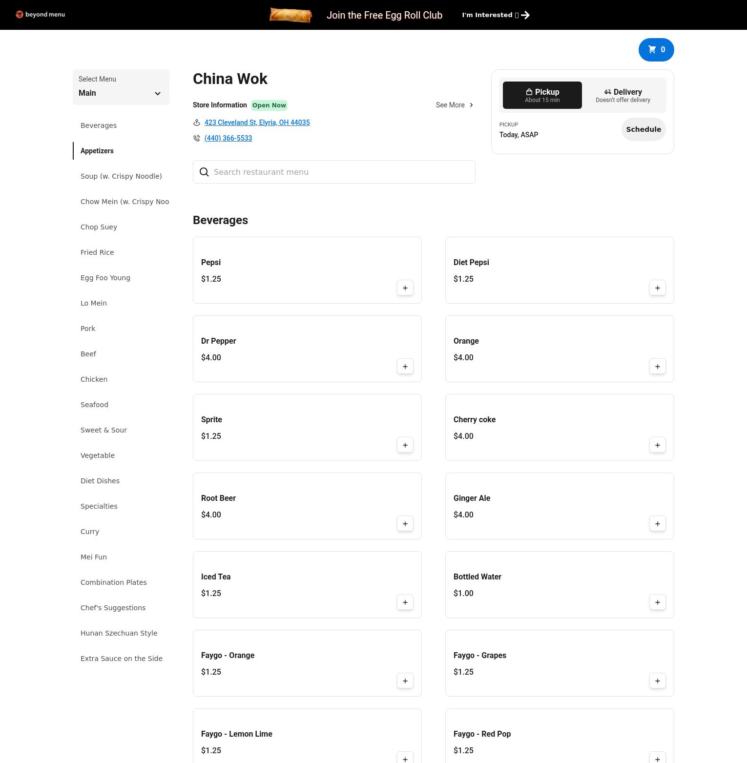The height and width of the screenshot is (763, 747).
Task: Open the Faygo - Lemon Lime item
Action: coord(307,736)
